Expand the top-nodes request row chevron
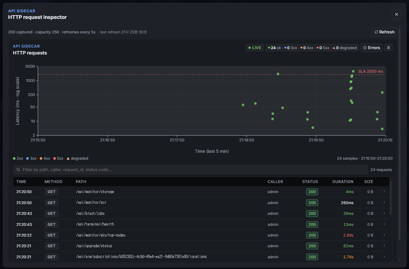The image size is (409, 269). 384,235
